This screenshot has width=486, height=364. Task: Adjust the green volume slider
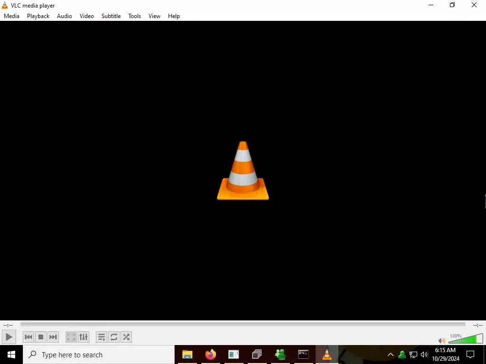point(465,338)
